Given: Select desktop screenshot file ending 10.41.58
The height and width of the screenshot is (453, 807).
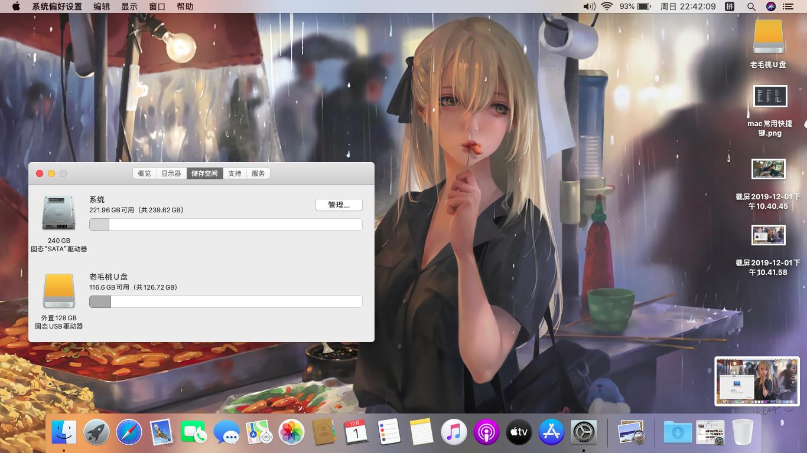Looking at the screenshot, I should point(768,235).
